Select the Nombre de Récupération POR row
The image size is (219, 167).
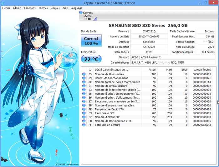(147, 121)
